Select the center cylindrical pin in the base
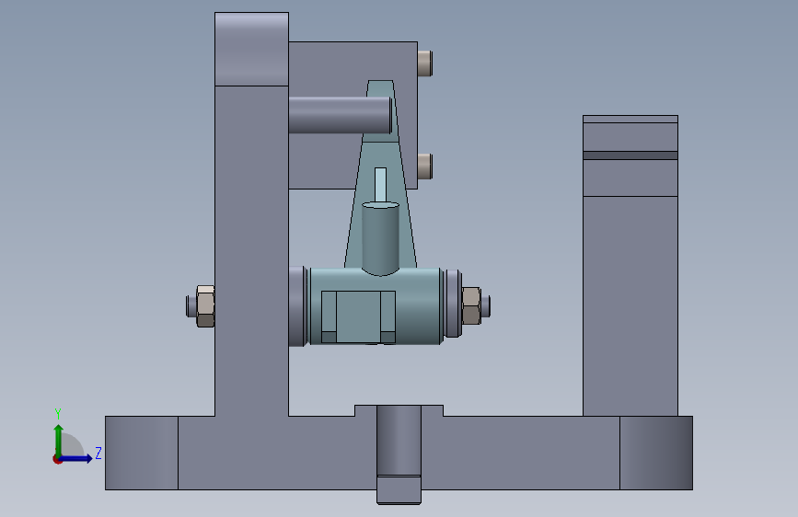Image resolution: width=798 pixels, height=517 pixels. [399, 441]
